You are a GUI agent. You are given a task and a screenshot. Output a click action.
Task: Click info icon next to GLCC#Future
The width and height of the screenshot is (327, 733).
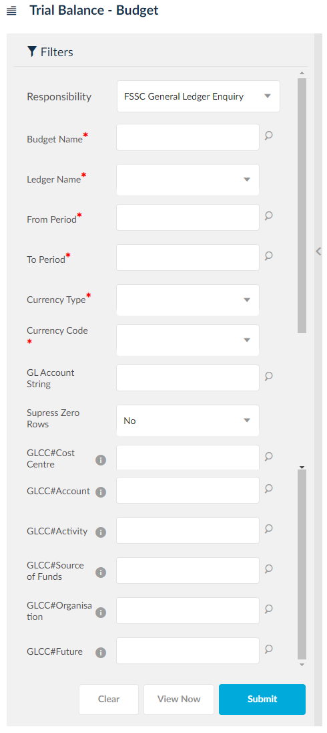click(101, 653)
